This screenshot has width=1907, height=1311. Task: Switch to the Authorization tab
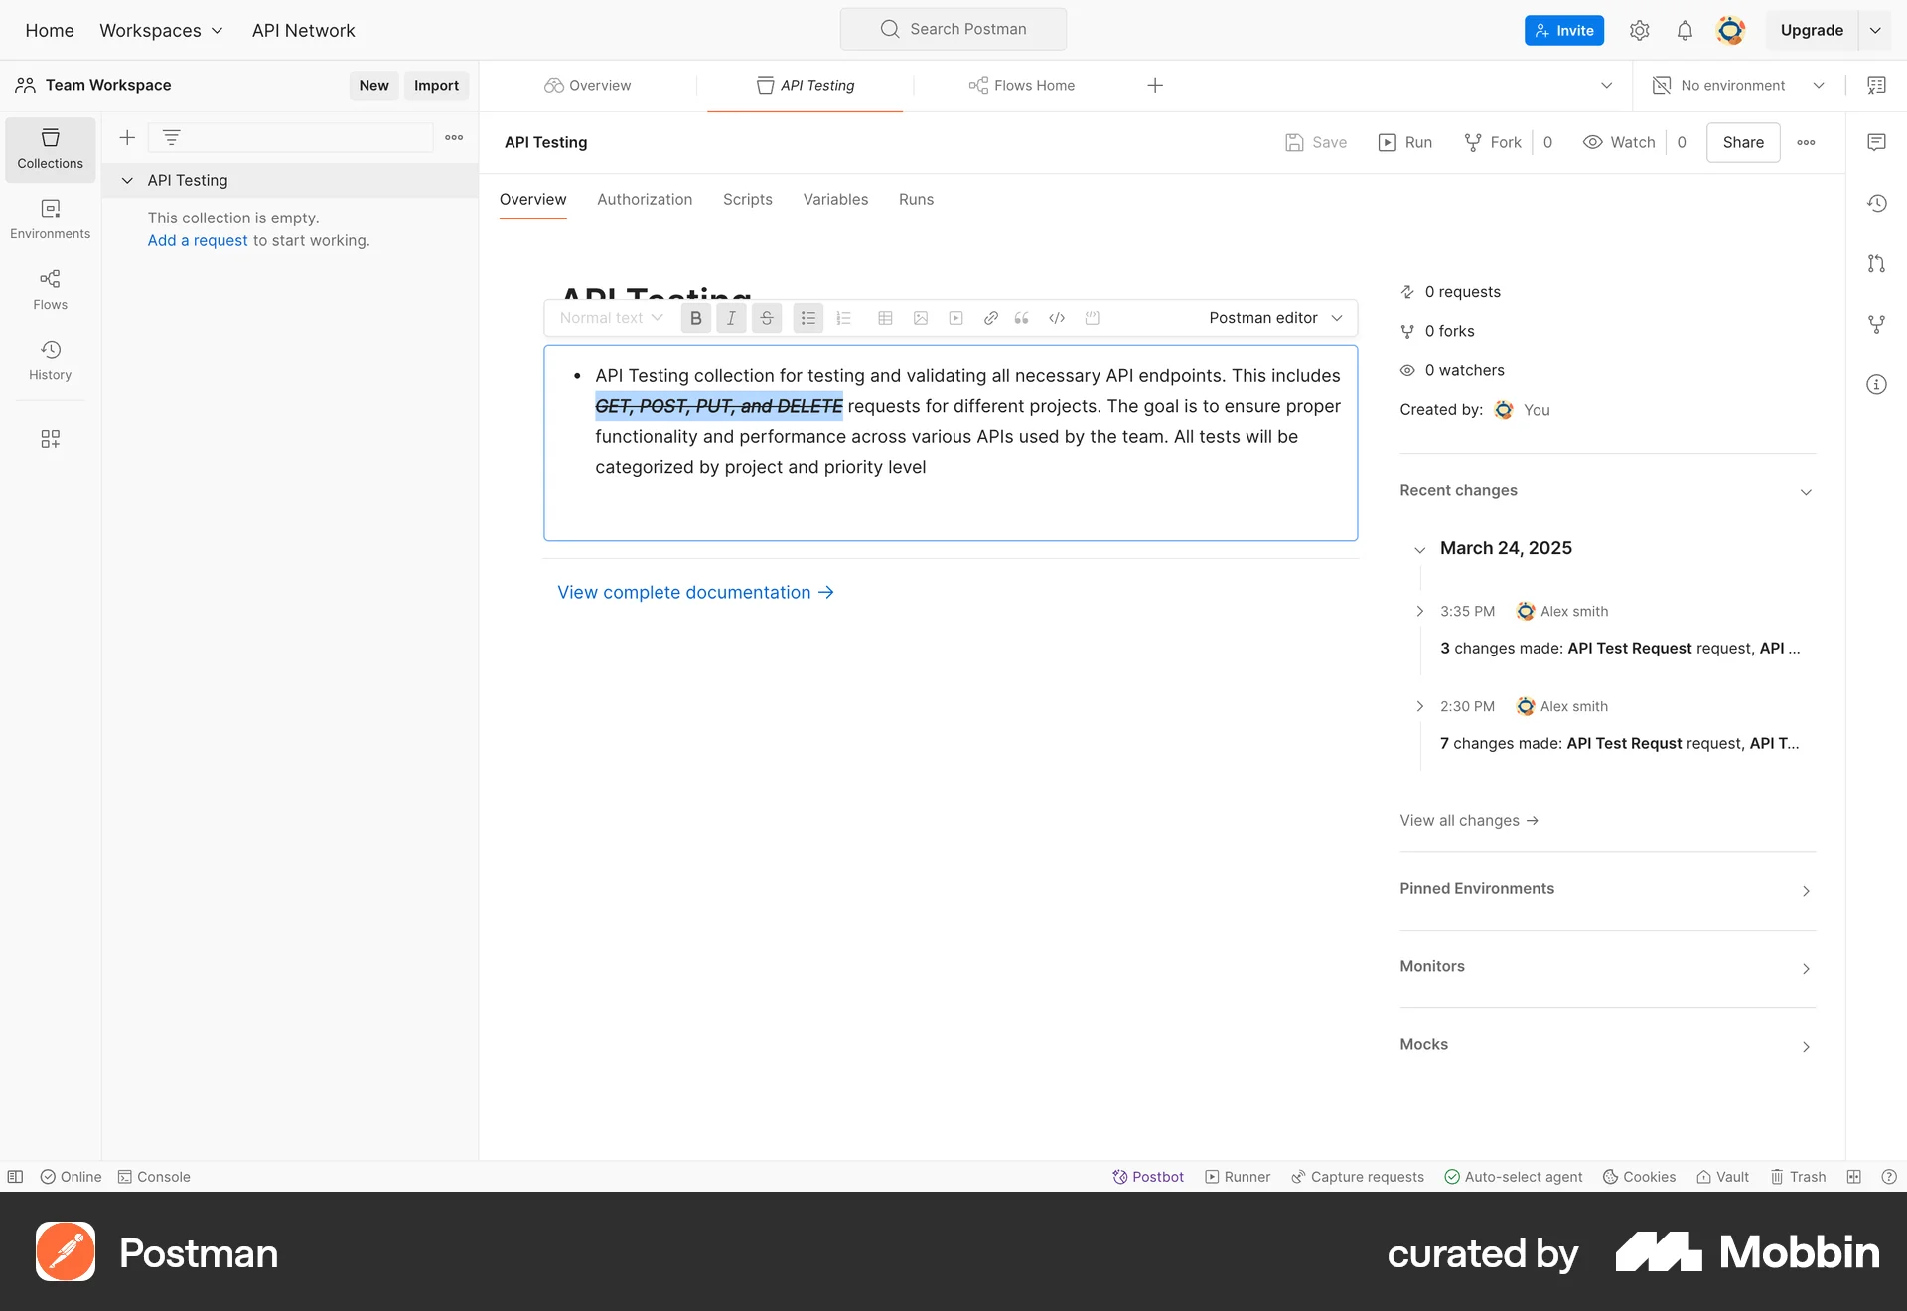(644, 199)
